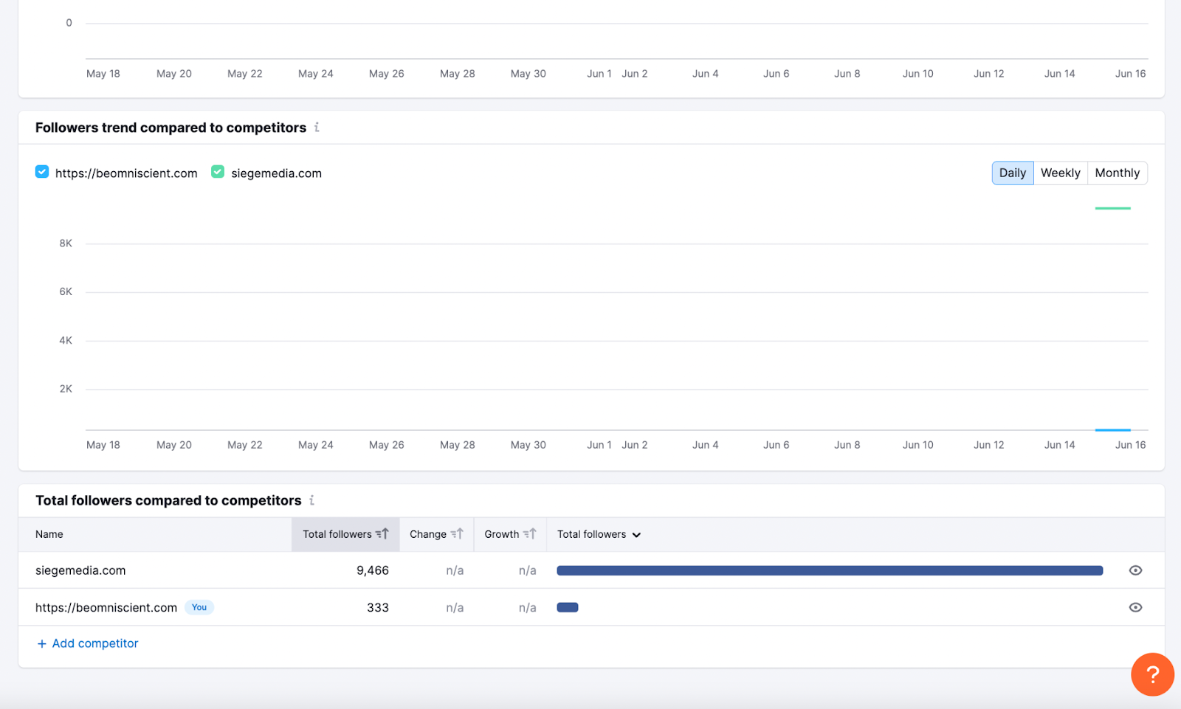1181x709 pixels.
Task: Click info icon beside Followers trend title
Action: coord(317,128)
